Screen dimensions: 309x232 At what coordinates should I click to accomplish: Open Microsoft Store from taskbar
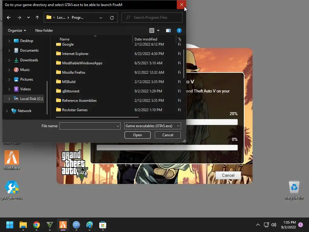point(103,225)
